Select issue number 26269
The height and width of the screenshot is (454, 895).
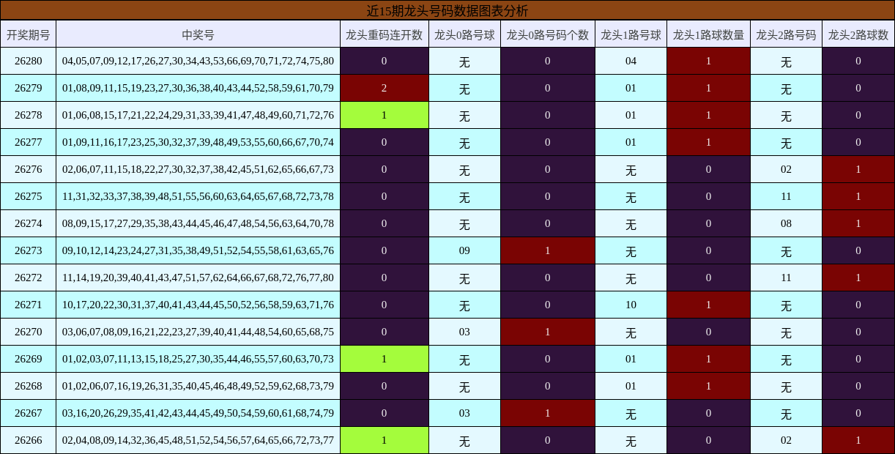[28, 359]
